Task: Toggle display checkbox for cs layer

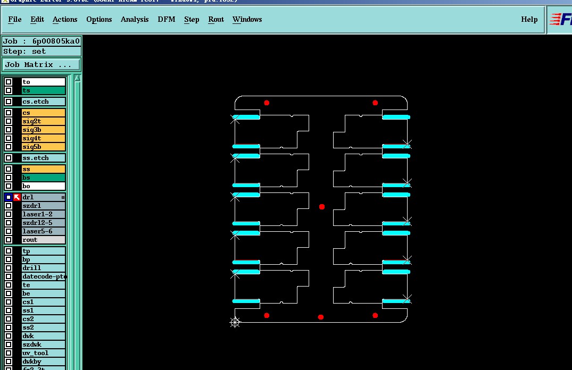Action: click(9, 113)
